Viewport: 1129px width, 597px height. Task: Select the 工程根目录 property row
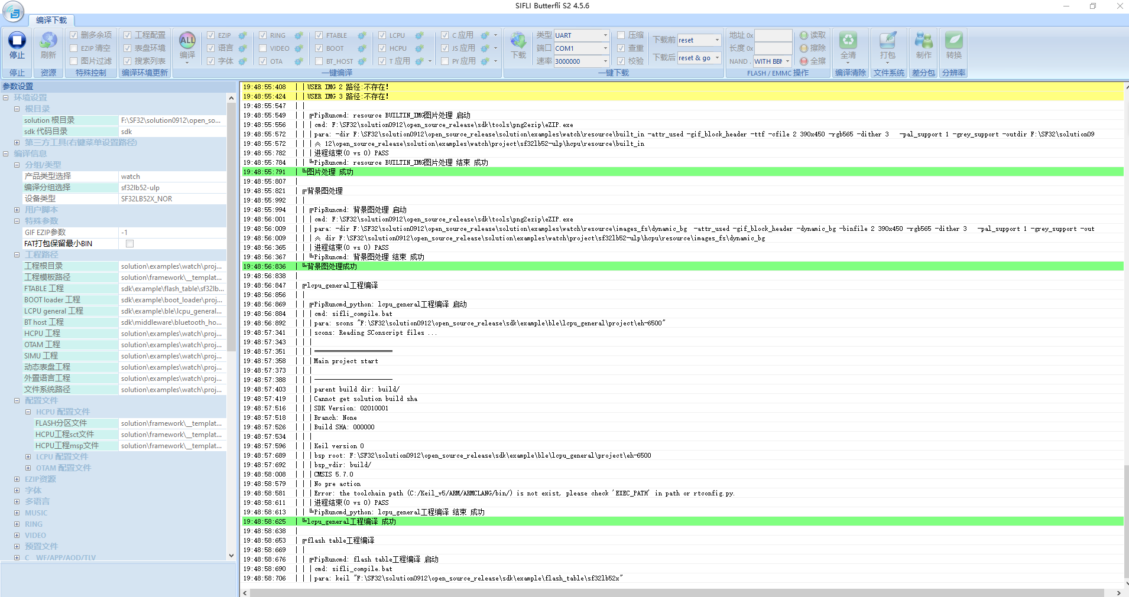pyautogui.click(x=71, y=266)
